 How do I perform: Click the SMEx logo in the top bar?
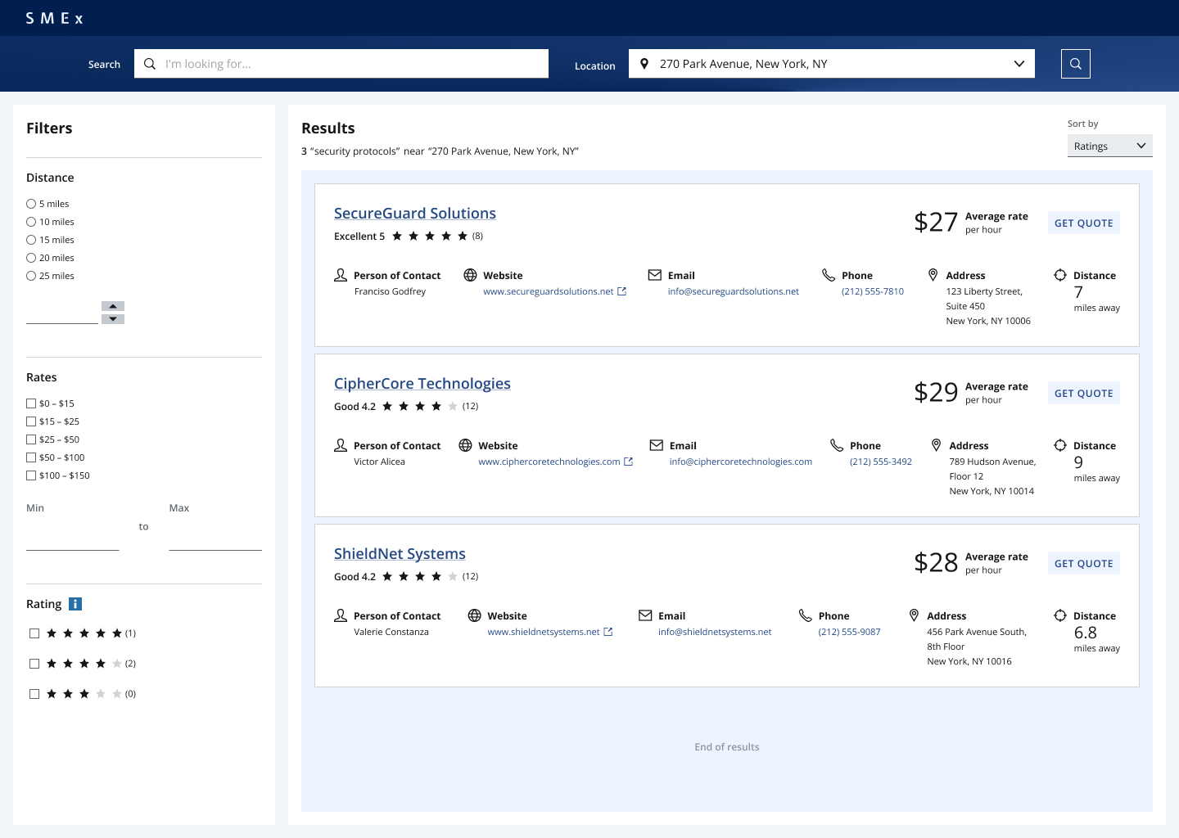click(53, 17)
